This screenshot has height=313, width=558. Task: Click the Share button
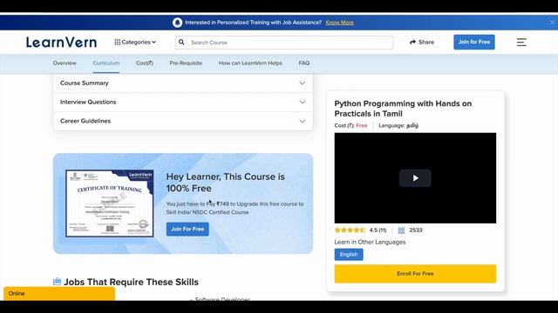[x=422, y=42]
